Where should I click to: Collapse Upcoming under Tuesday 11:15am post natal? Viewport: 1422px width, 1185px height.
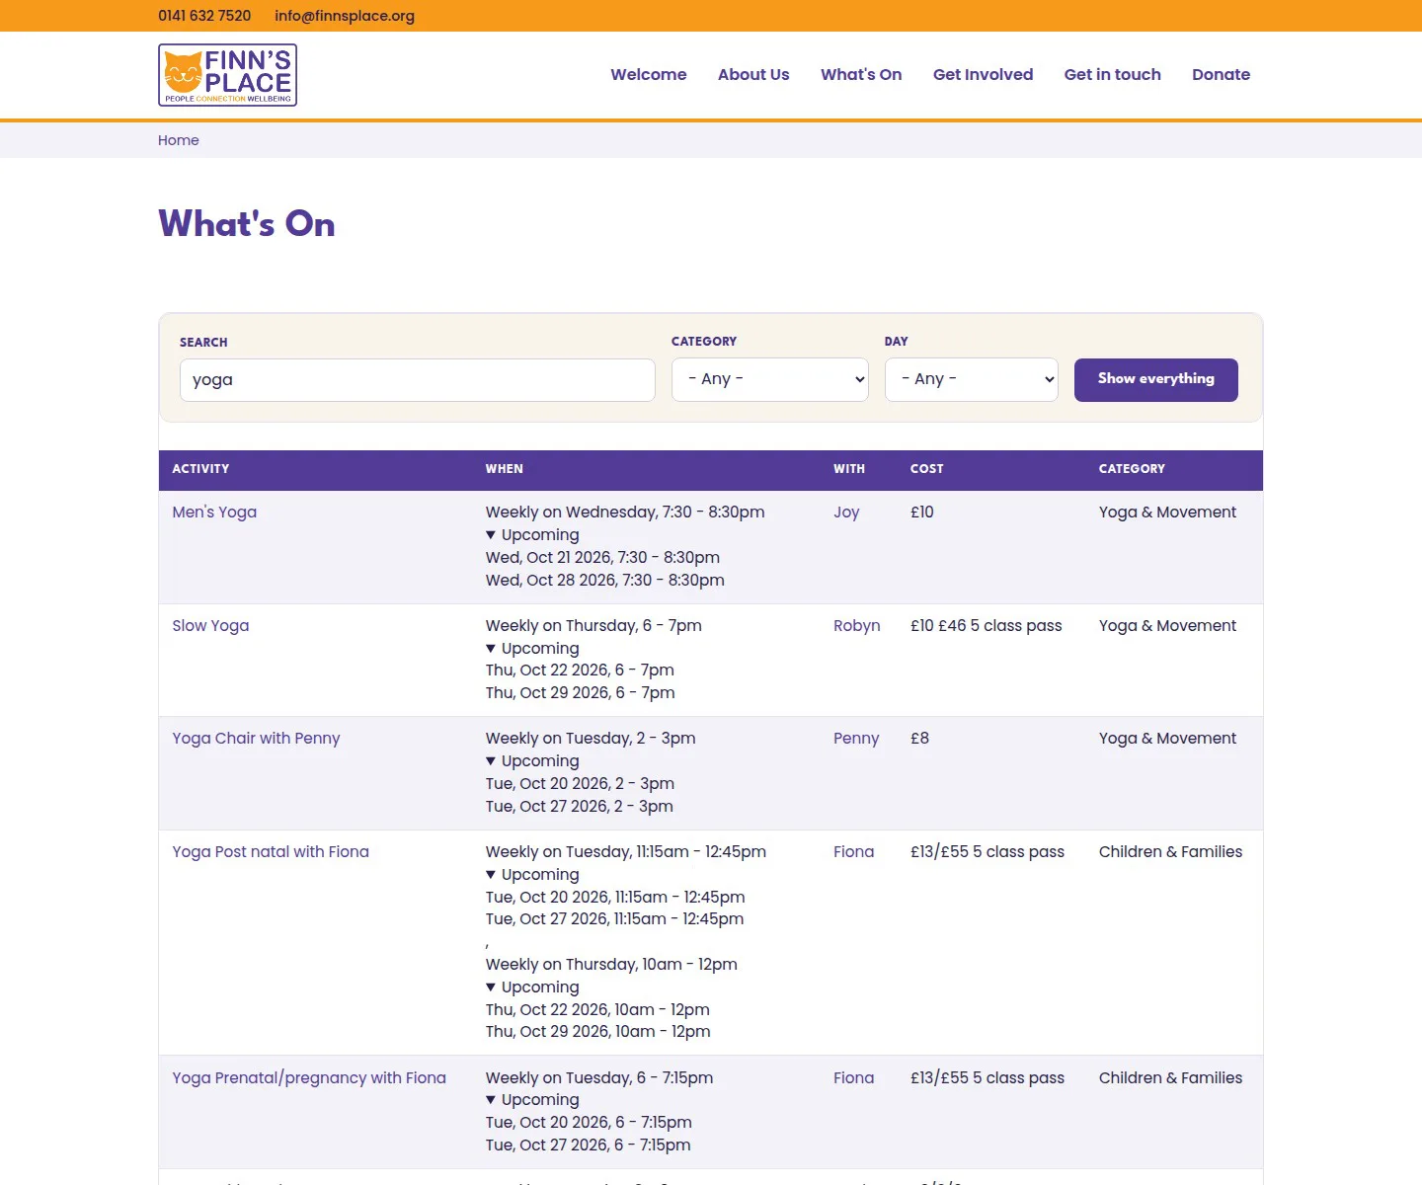[532, 875]
